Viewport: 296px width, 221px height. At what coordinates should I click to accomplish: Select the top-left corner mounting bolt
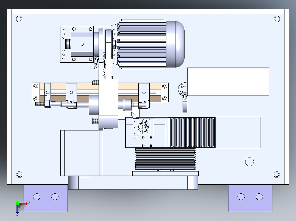point(19,19)
